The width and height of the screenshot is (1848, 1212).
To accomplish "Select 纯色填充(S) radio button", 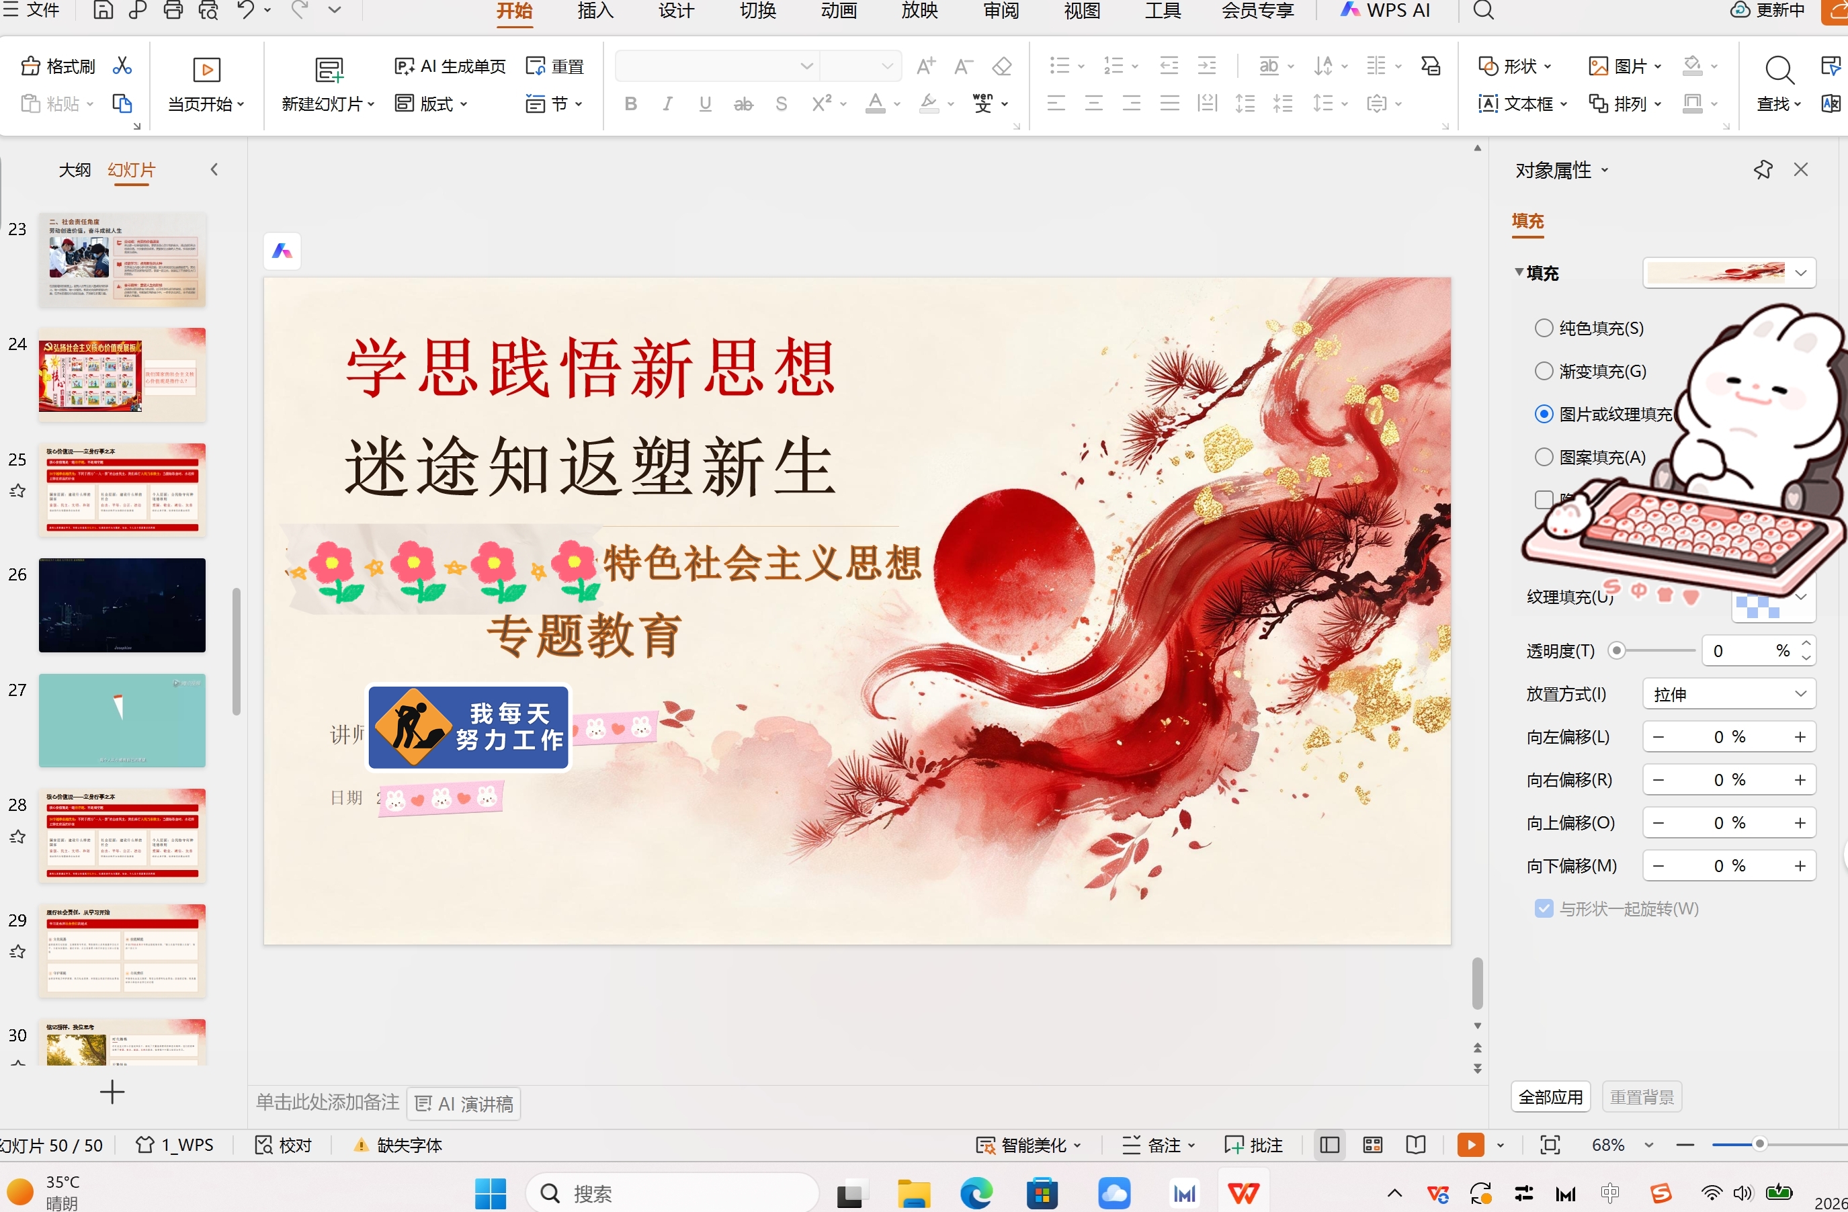I will point(1544,329).
